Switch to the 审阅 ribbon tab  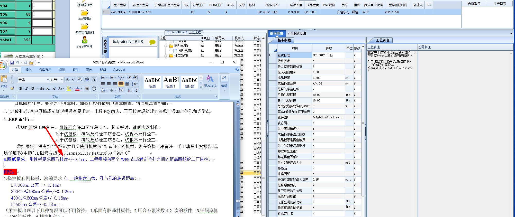(89, 70)
